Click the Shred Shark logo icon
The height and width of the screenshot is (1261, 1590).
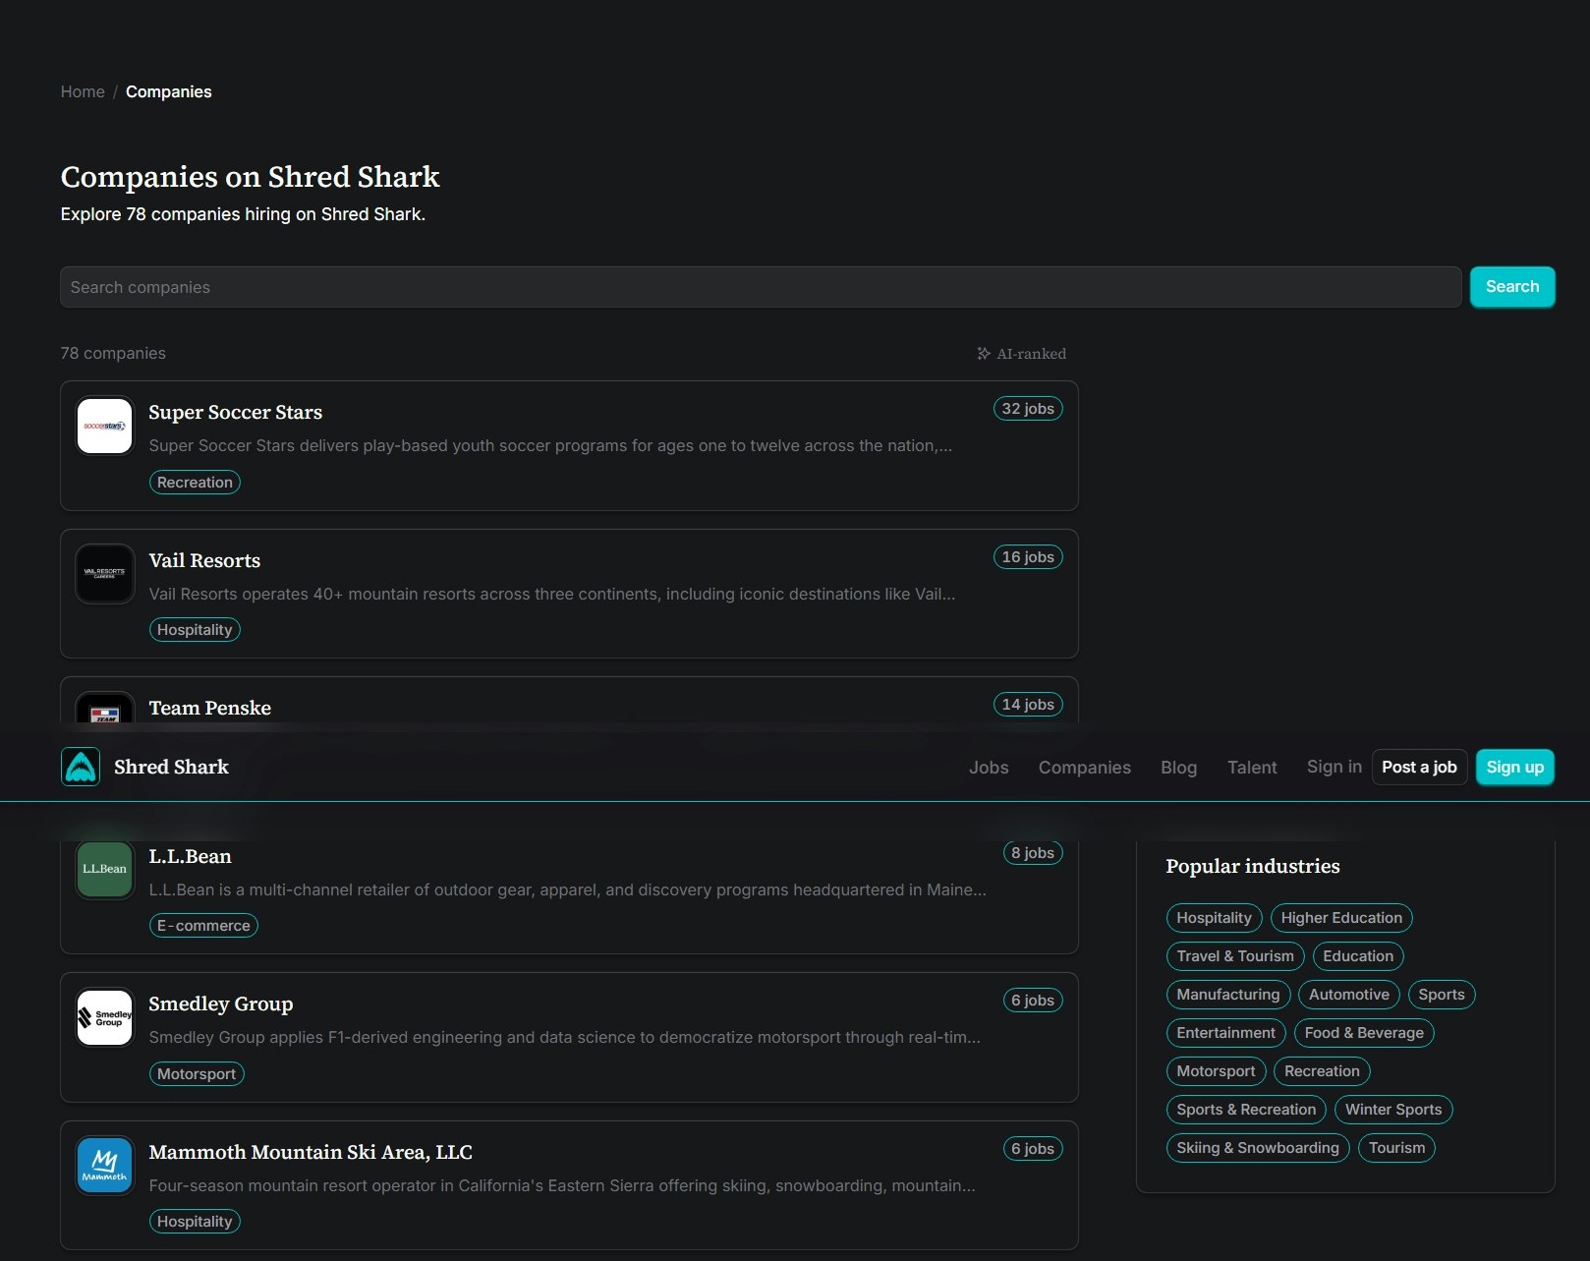(81, 767)
